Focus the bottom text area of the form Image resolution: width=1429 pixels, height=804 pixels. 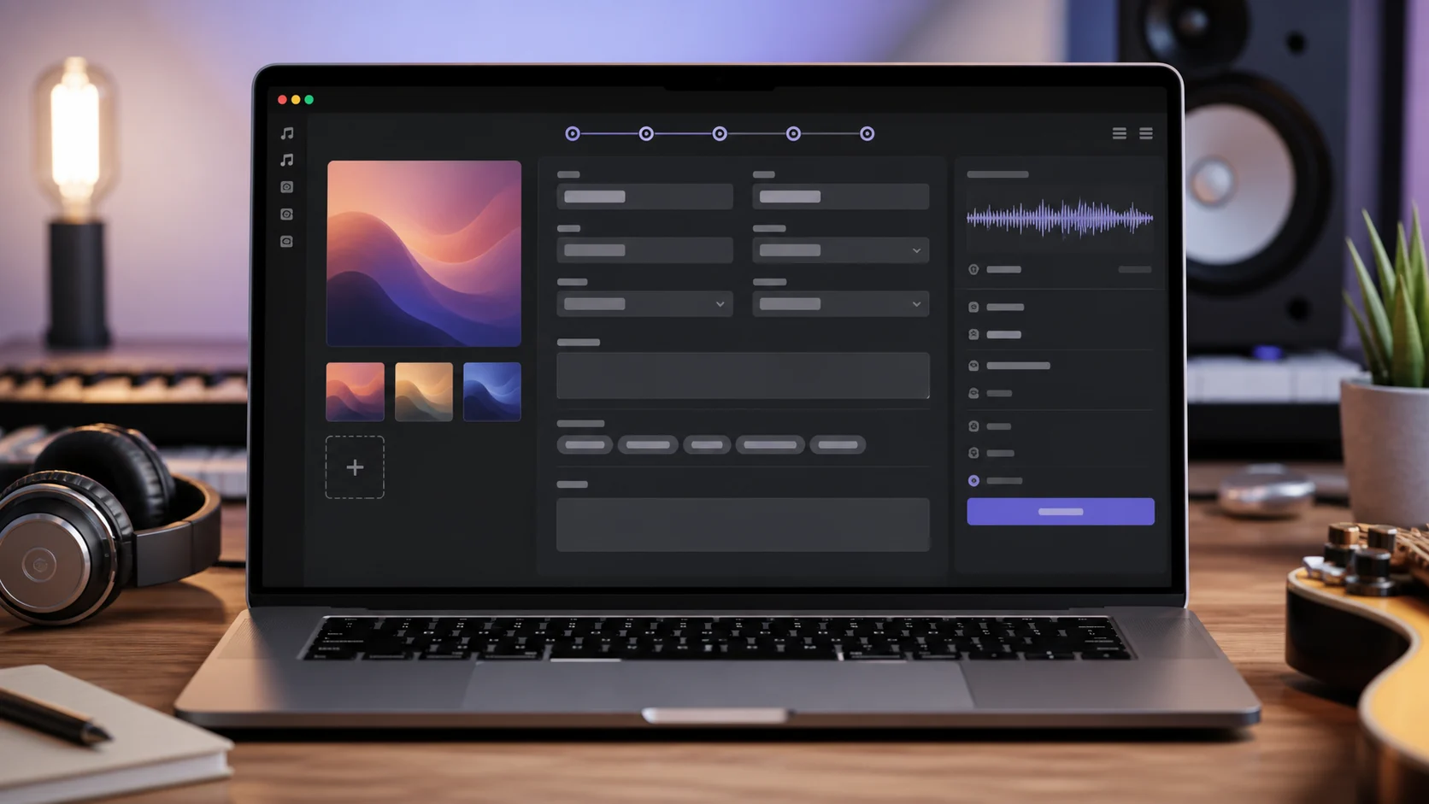743,525
